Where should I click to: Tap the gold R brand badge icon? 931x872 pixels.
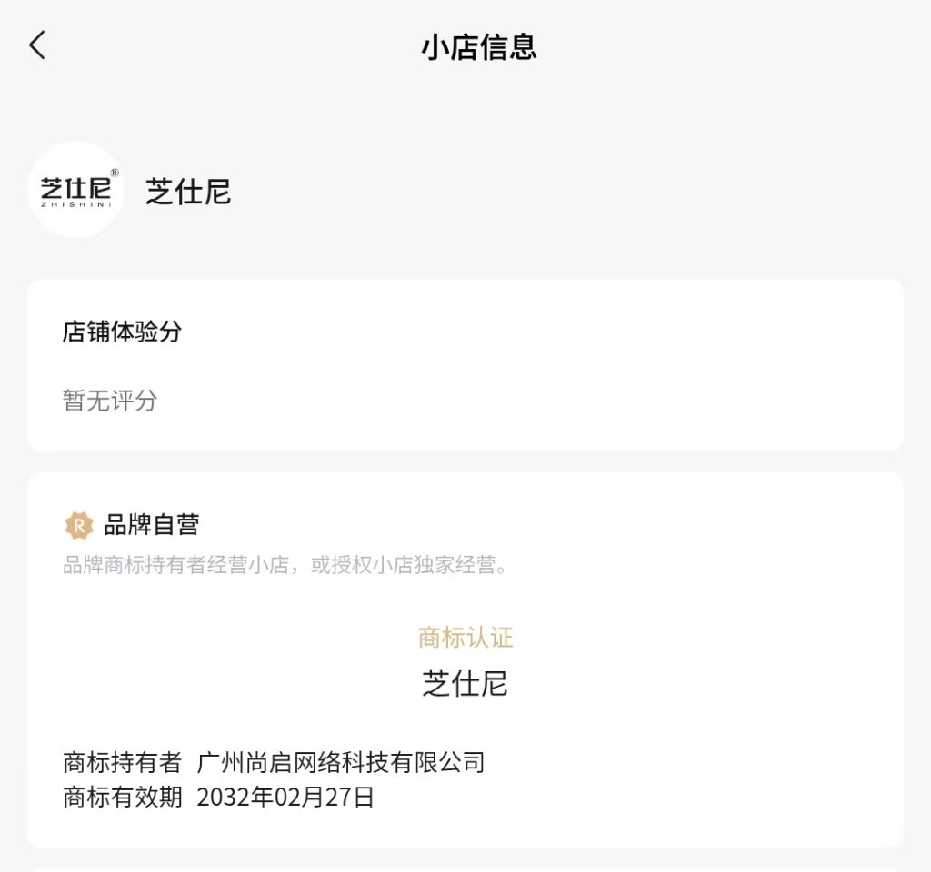click(x=79, y=525)
